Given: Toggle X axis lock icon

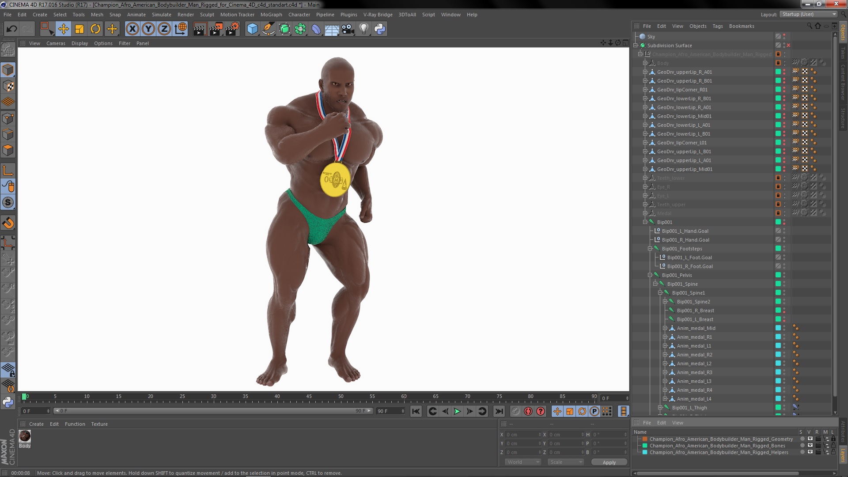Looking at the screenshot, I should pyautogui.click(x=132, y=29).
